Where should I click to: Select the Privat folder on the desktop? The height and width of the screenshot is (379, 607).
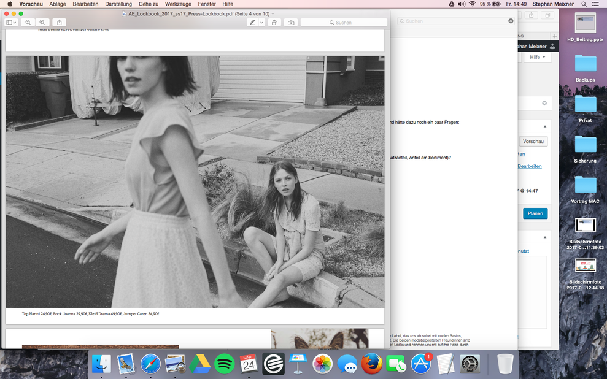(x=585, y=109)
